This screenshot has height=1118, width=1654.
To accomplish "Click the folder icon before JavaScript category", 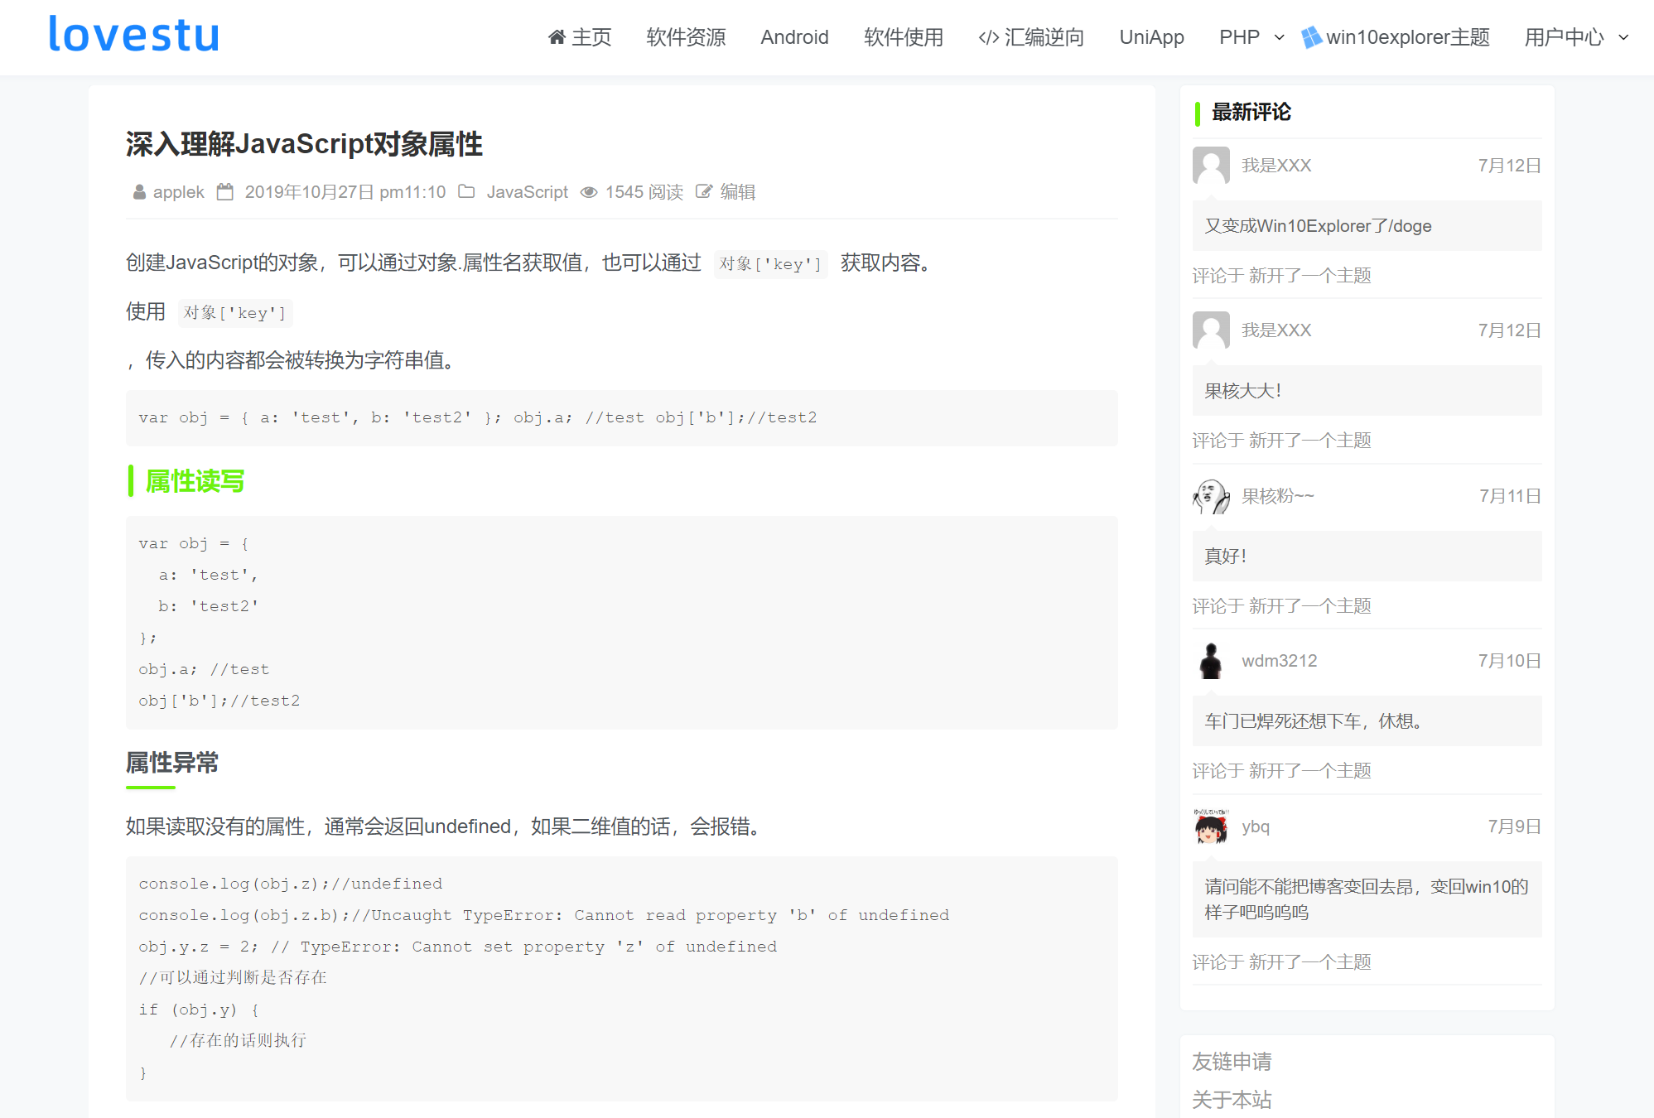I will click(x=466, y=191).
